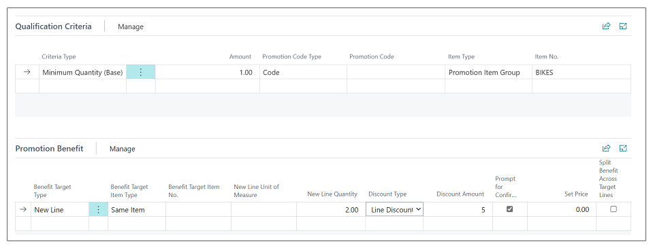
Task: Click the Promotion Code column header
Action: tap(372, 57)
